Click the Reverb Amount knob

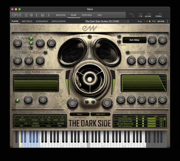coord(163,40)
